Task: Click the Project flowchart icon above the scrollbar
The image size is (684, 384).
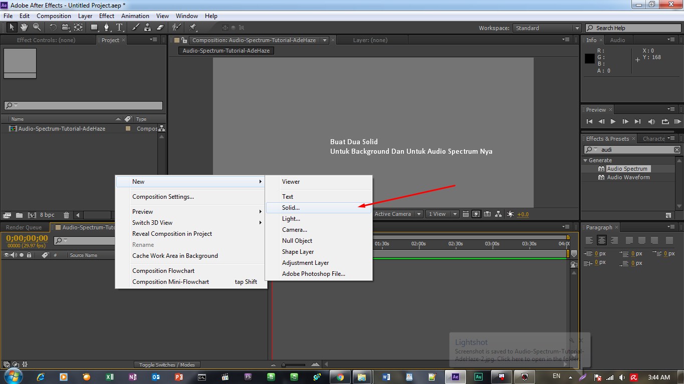Action: pos(161,129)
